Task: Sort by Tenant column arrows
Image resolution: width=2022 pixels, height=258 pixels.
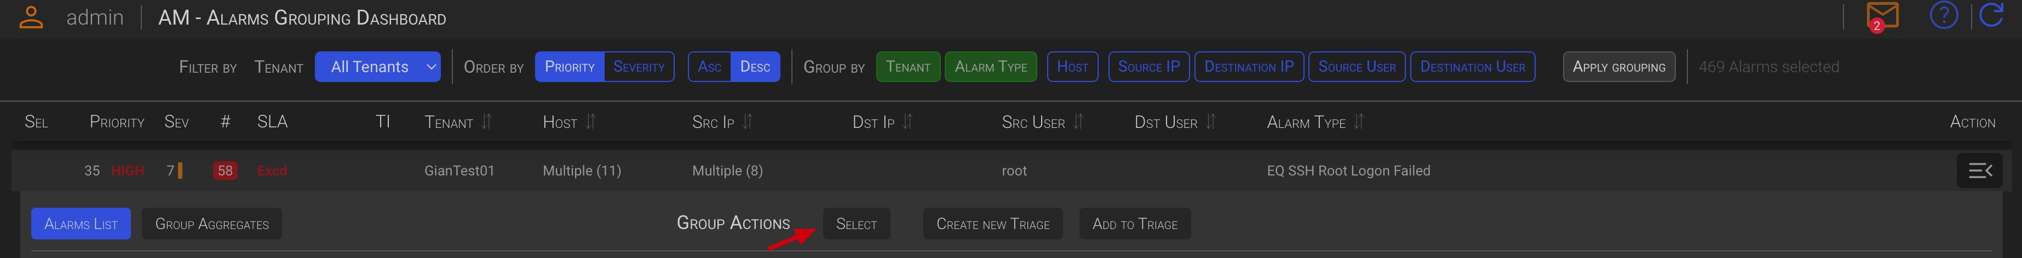Action: coord(487,121)
